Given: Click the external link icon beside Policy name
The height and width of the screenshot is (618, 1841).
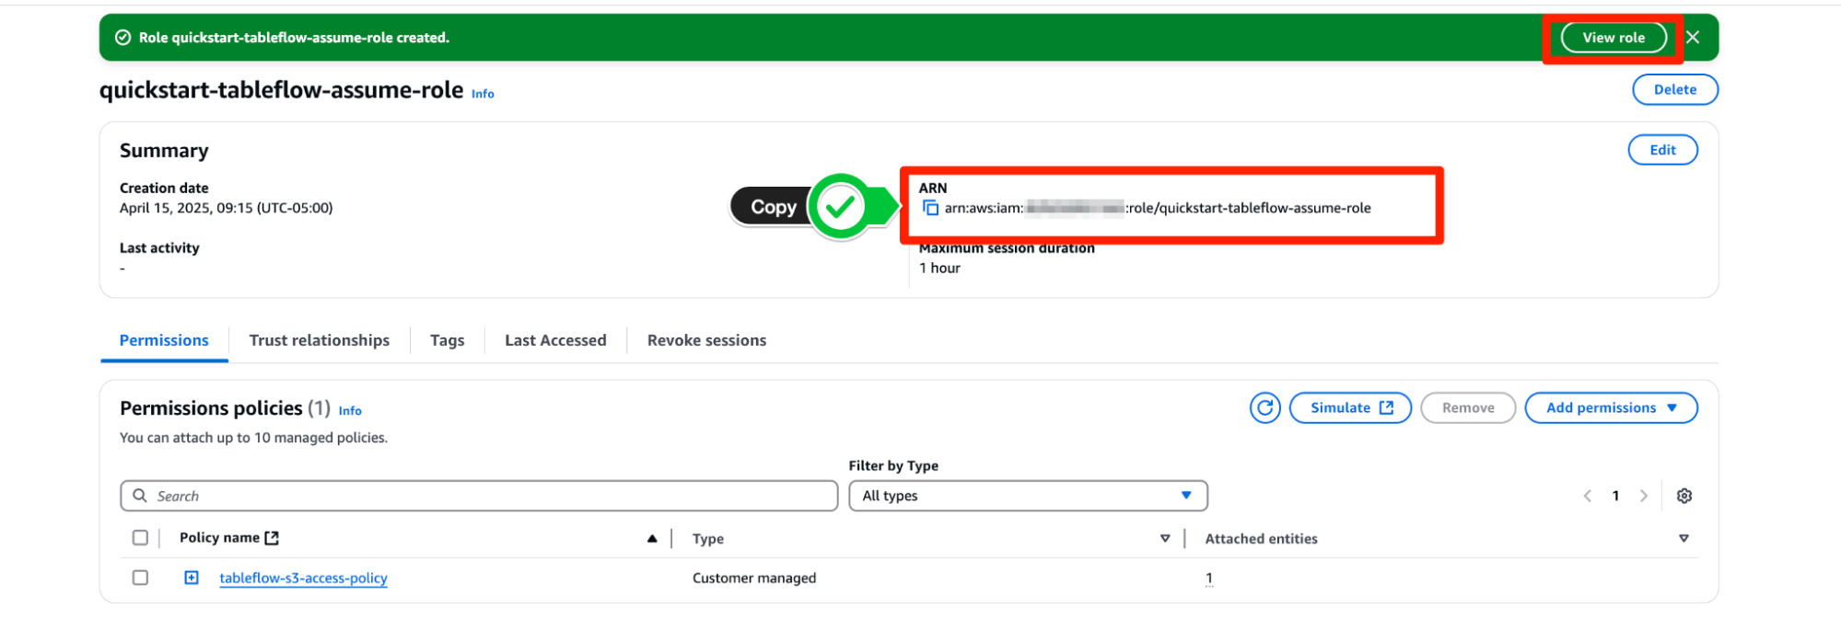Looking at the screenshot, I should 272,538.
